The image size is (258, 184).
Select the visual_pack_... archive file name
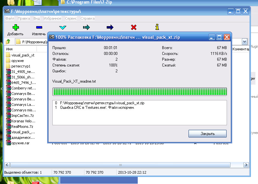(x=23, y=132)
